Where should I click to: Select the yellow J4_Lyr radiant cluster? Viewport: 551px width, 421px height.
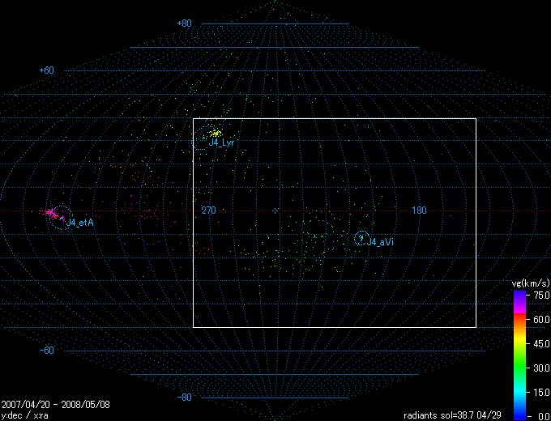point(215,133)
